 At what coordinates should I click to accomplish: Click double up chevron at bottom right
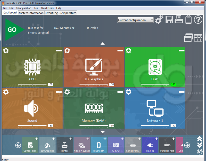(200, 139)
